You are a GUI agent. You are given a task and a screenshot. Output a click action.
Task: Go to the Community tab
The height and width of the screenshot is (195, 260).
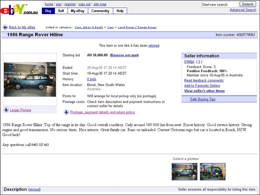[100, 11]
